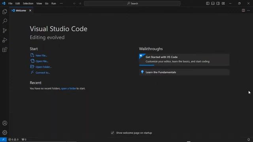Image resolution: width=253 pixels, height=142 pixels.
Task: Expand the hidden menu items ellipsis
Action: click(61, 4)
